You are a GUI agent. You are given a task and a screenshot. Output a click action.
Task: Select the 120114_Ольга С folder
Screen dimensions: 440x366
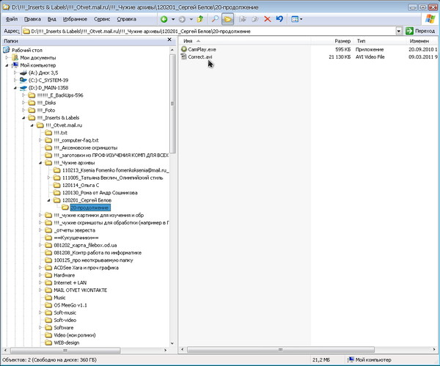[x=81, y=186]
